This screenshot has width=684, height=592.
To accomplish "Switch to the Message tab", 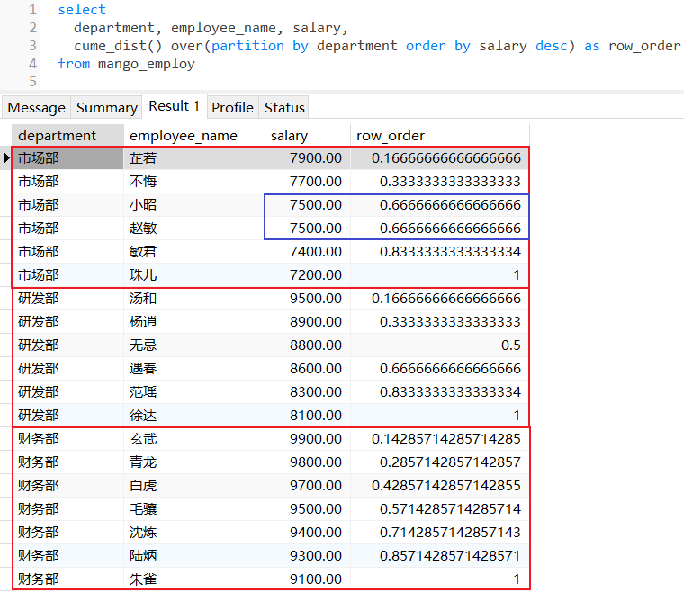I will tap(36, 107).
